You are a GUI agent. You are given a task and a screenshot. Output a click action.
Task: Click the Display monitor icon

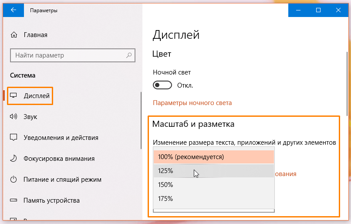tap(14, 95)
